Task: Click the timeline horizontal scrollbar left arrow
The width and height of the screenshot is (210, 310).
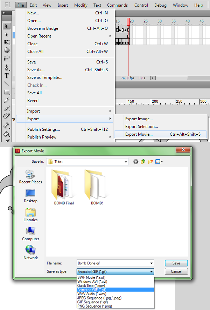Action: point(152,78)
